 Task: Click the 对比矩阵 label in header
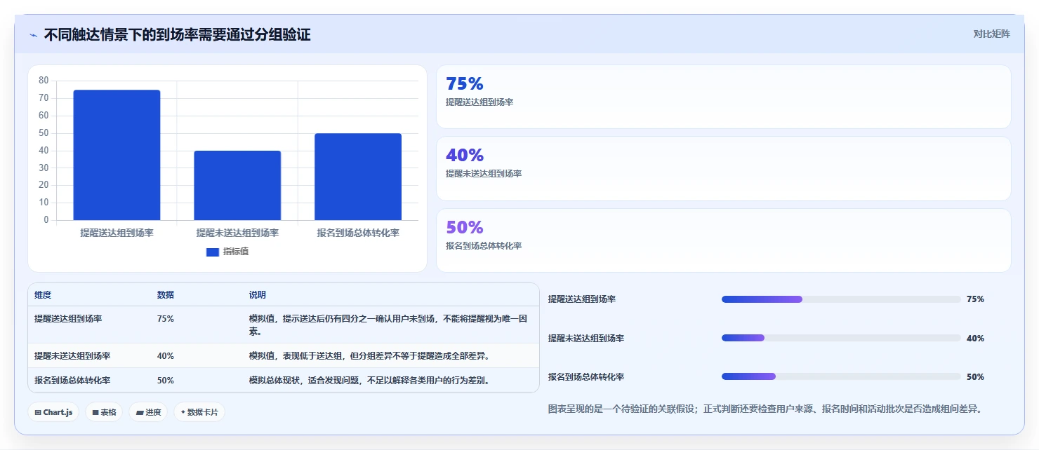(991, 34)
